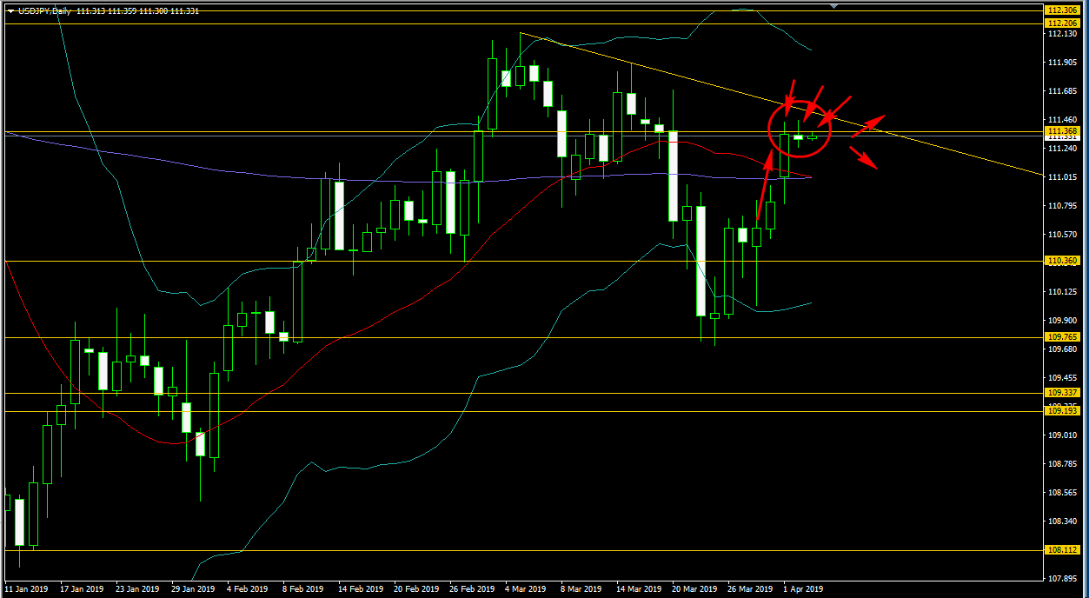Click the 107.895 price scale value
The width and height of the screenshot is (1089, 598).
tap(1063, 579)
